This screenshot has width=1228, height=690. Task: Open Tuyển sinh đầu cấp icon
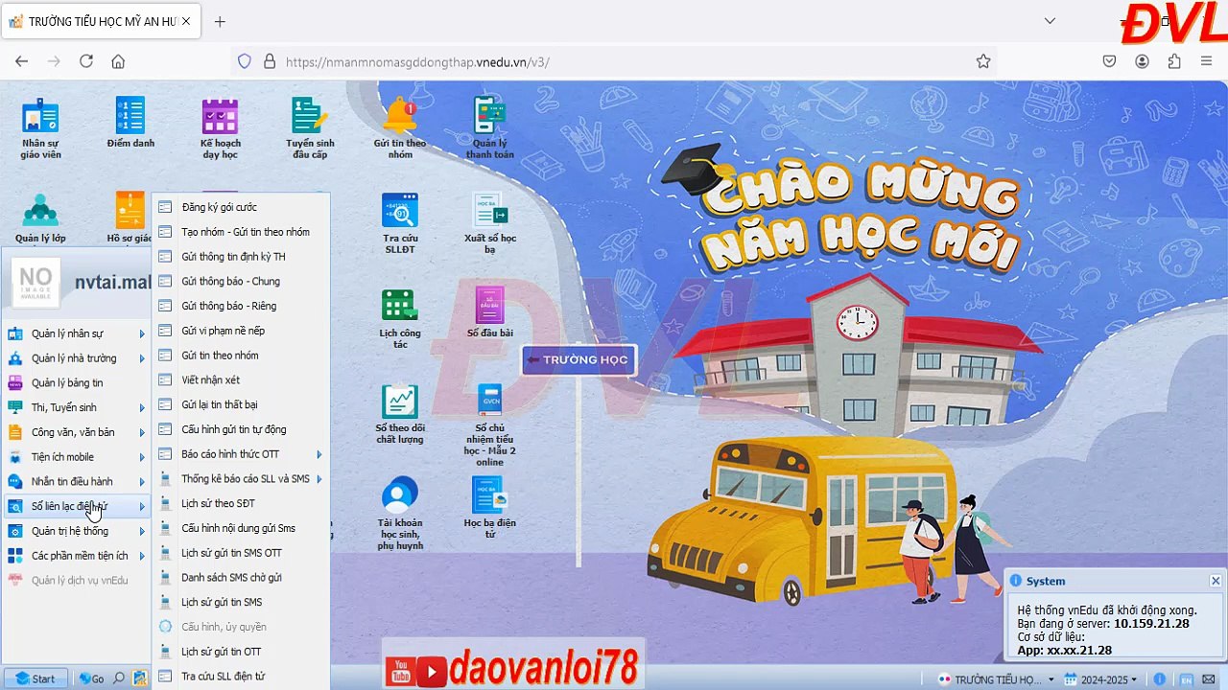[x=310, y=128]
